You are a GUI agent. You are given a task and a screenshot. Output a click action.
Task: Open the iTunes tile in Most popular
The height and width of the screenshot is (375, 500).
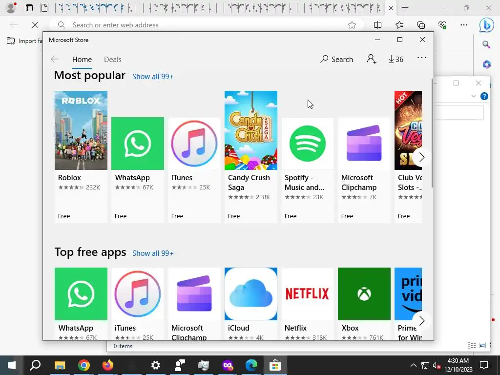click(x=194, y=169)
